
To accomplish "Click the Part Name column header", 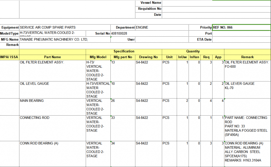I will pyautogui.click(x=52, y=57).
